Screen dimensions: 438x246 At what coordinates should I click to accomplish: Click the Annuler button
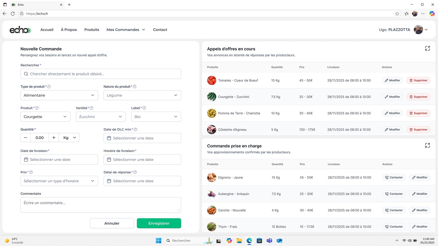tap(112, 223)
